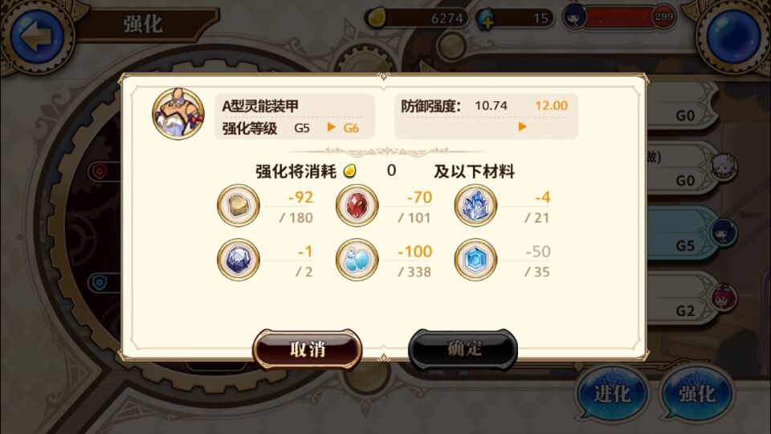Click the back arrow button
This screenshot has height=434, width=771.
[x=37, y=38]
